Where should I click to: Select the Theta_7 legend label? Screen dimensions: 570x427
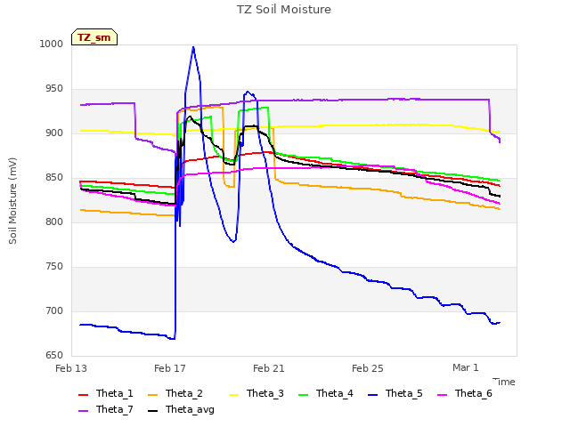click(x=115, y=409)
